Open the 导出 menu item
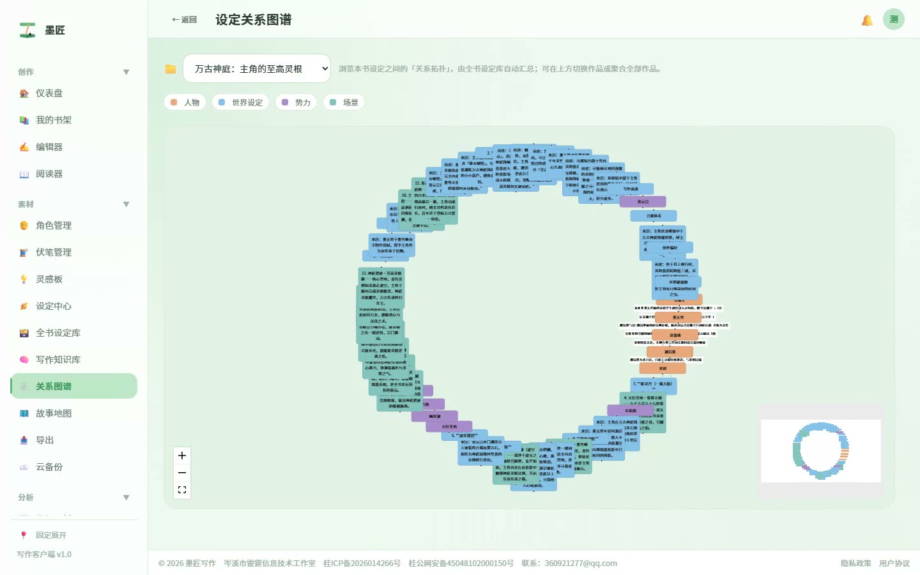The width and height of the screenshot is (920, 575). 74,440
